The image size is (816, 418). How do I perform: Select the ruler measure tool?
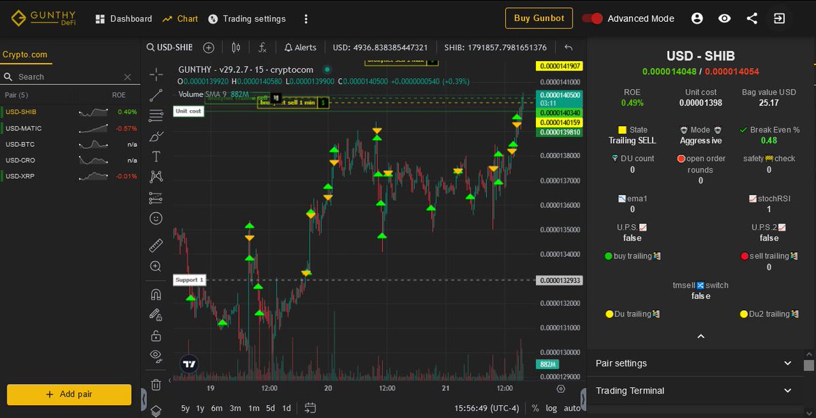pos(156,245)
